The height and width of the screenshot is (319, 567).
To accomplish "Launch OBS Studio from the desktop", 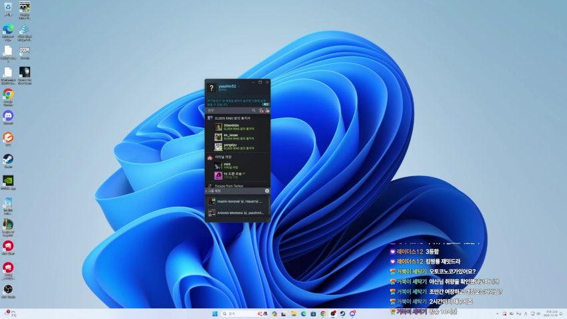I will (8, 290).
